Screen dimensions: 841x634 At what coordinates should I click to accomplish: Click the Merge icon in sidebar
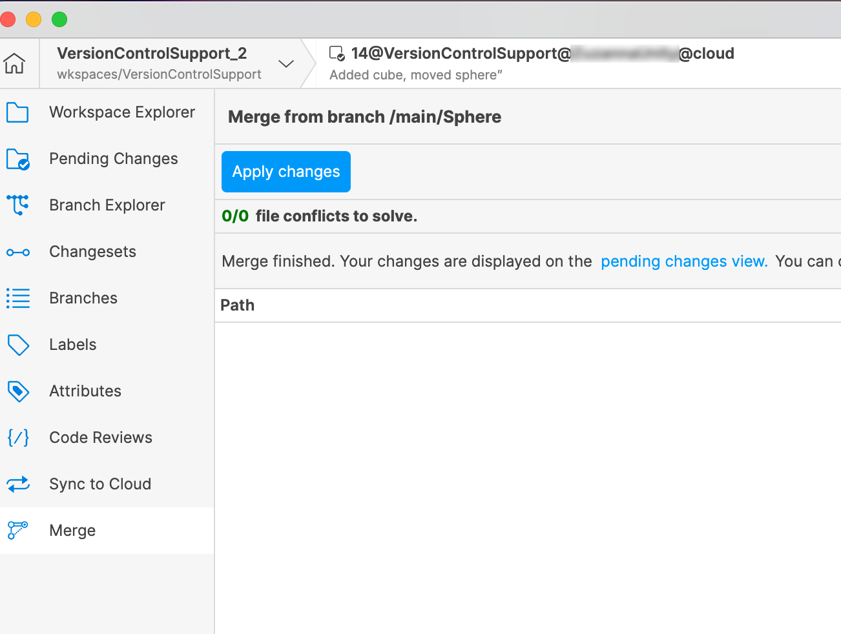pyautogui.click(x=17, y=531)
